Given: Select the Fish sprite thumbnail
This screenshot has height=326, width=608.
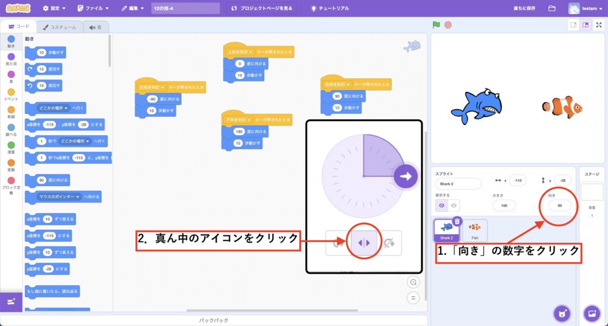Looking at the screenshot, I should [x=475, y=230].
